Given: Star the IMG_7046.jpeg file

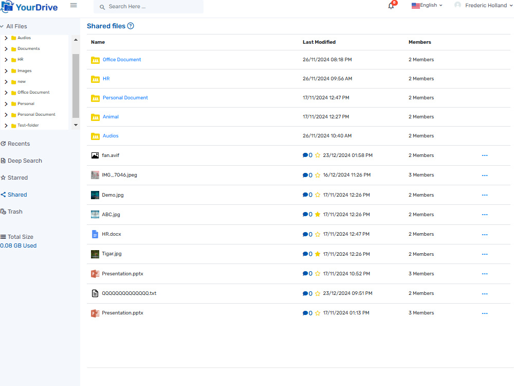Looking at the screenshot, I should point(317,176).
